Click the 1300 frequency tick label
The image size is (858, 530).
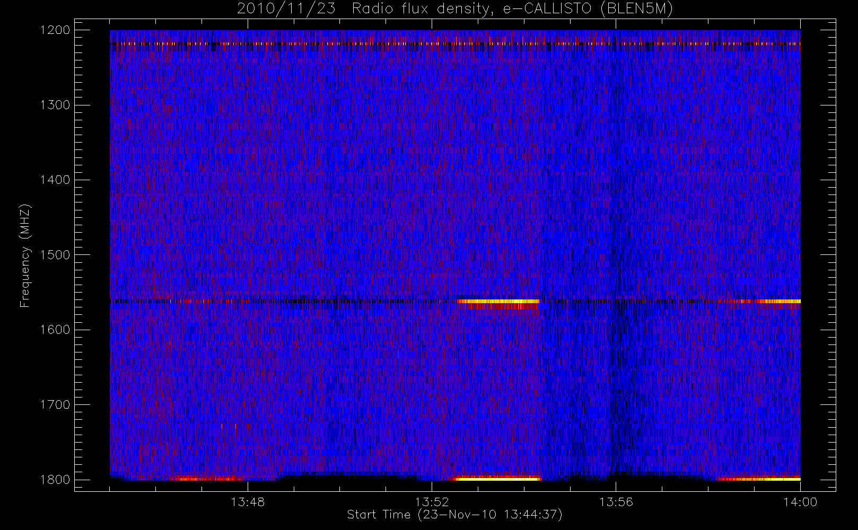[55, 105]
